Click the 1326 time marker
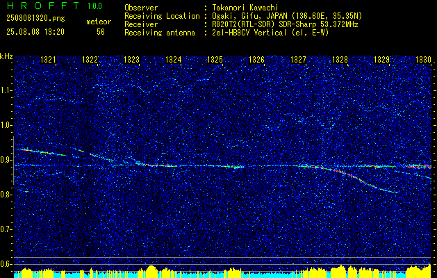The image size is (437, 278). (x=256, y=59)
